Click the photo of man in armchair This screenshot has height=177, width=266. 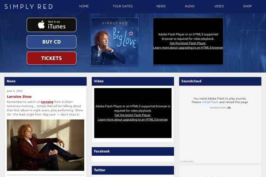46,145
